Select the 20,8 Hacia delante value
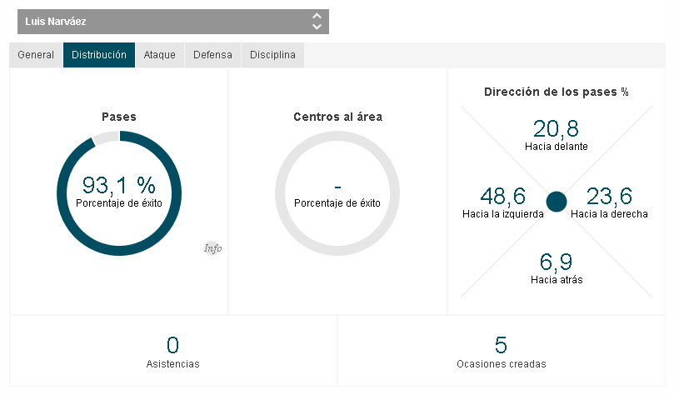This screenshot has width=674, height=395. (x=557, y=128)
